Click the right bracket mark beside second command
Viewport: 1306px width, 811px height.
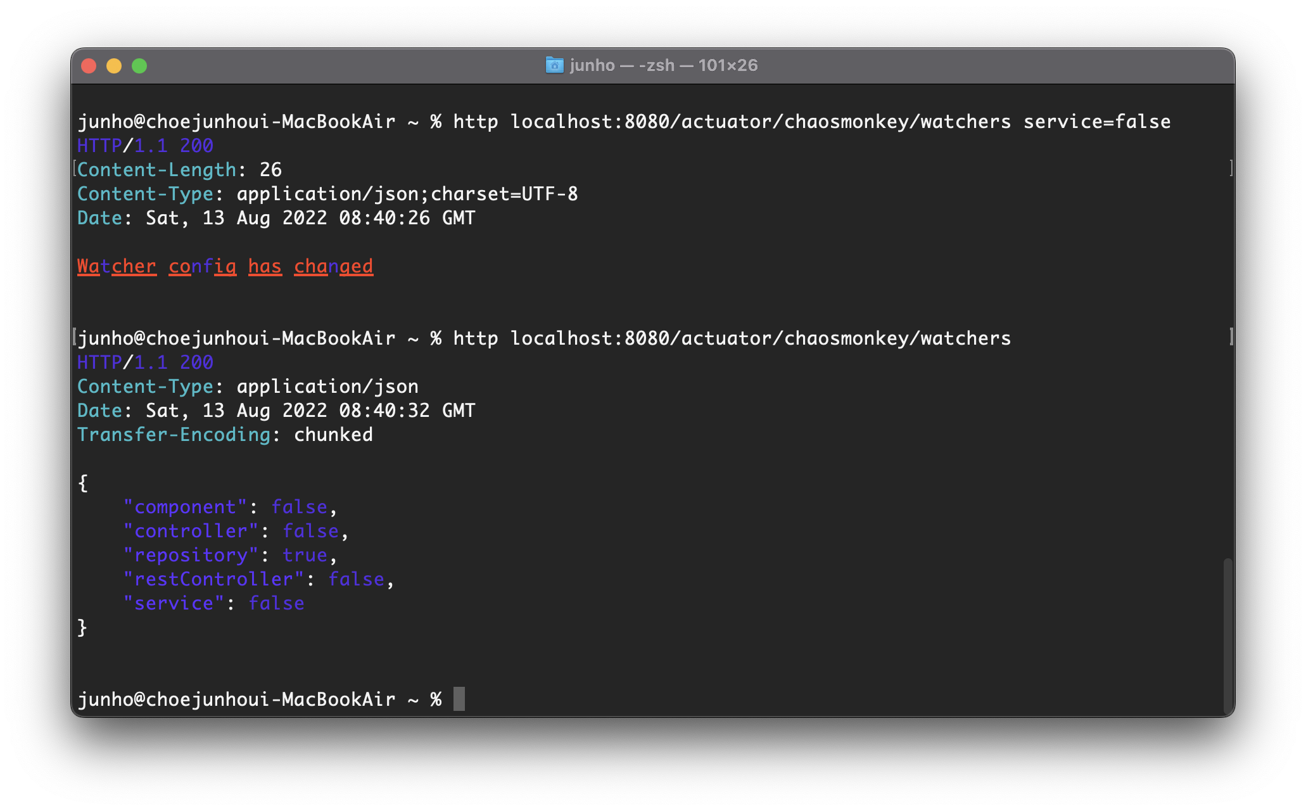click(1231, 336)
